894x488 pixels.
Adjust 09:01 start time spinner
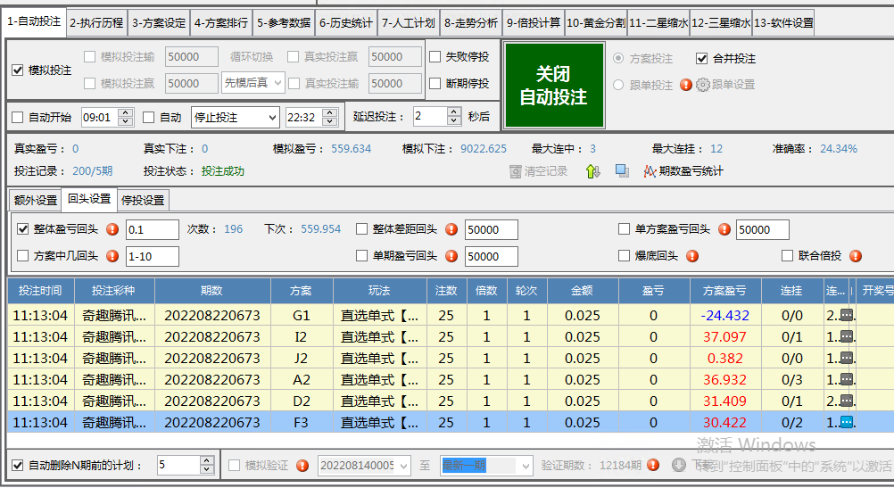pos(126,118)
